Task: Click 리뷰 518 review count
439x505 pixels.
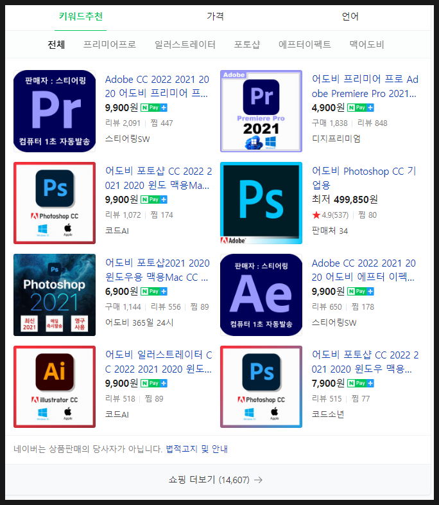Action: pyautogui.click(x=120, y=398)
